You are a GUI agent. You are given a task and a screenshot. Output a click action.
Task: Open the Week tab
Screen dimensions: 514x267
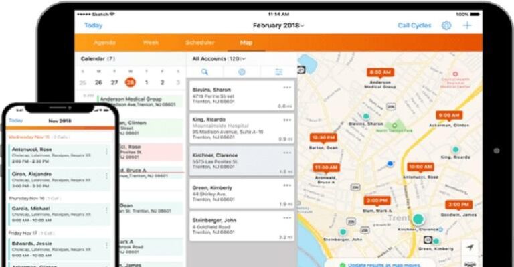click(151, 43)
